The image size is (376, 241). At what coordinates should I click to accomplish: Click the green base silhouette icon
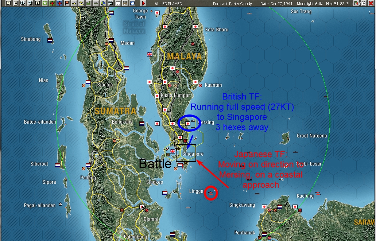89,3
